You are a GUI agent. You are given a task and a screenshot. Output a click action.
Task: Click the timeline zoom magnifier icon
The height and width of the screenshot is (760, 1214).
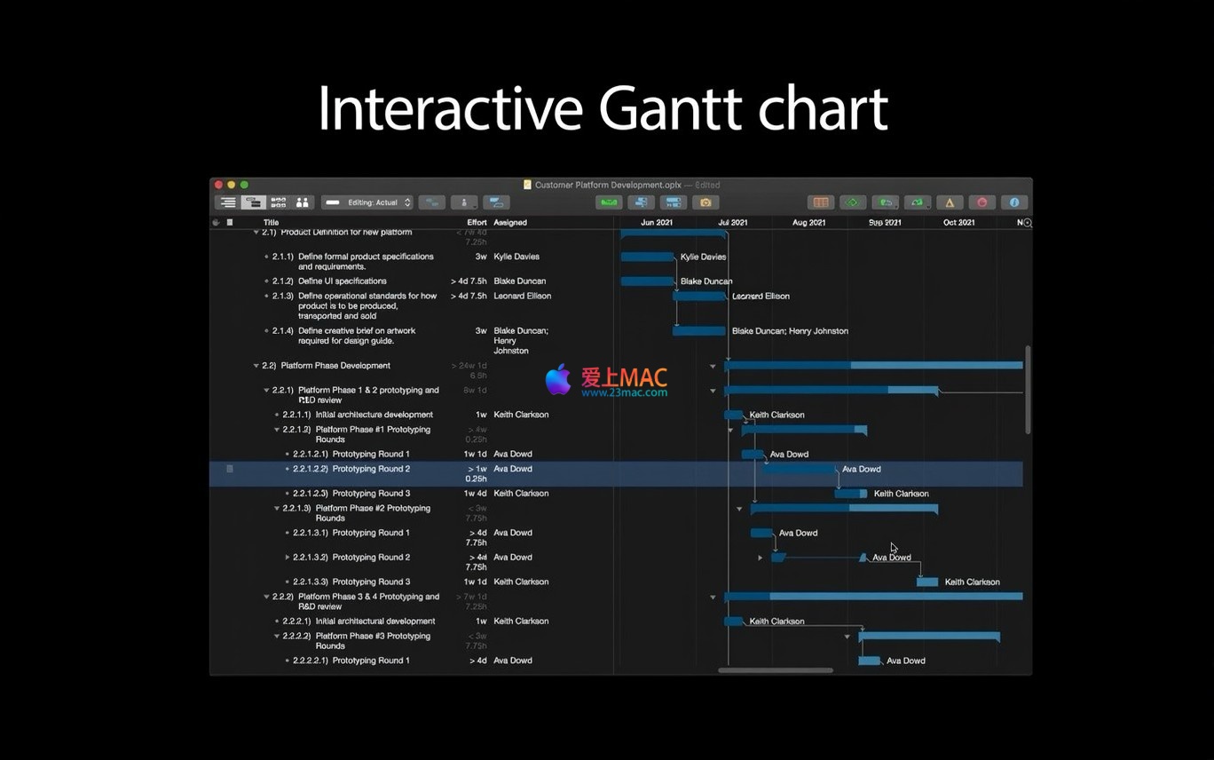pyautogui.click(x=1027, y=223)
